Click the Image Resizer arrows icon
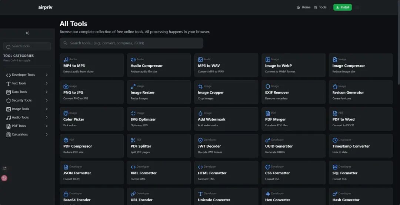Screen dimensions: 400x205 click(x=133, y=87)
